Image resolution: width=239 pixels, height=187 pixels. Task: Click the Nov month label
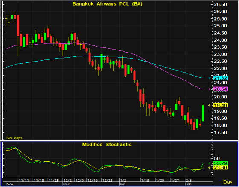pyautogui.click(x=10, y=184)
